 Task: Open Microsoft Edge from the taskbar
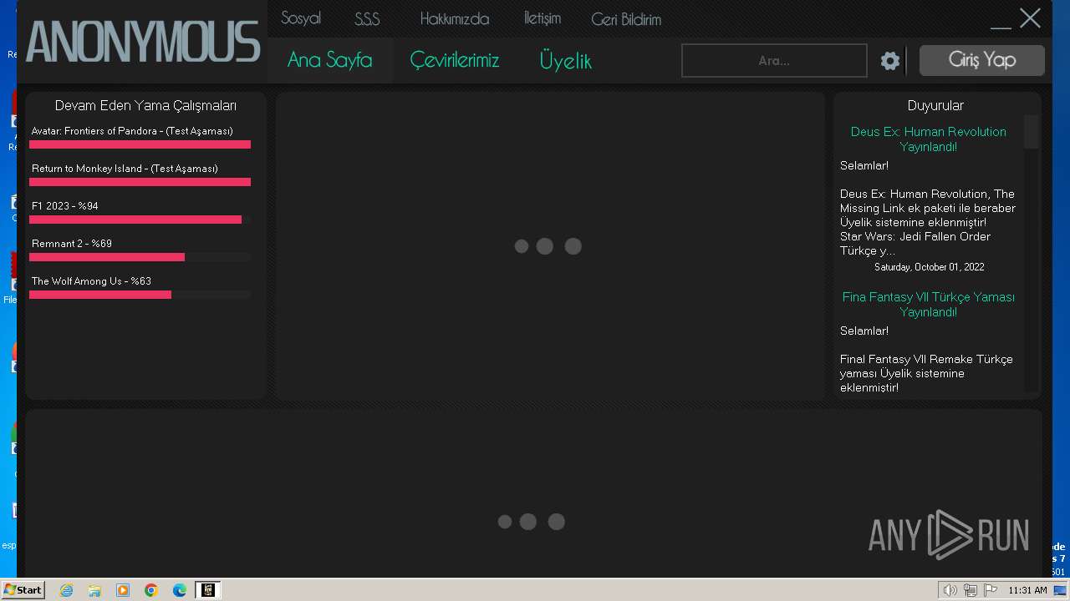(180, 590)
